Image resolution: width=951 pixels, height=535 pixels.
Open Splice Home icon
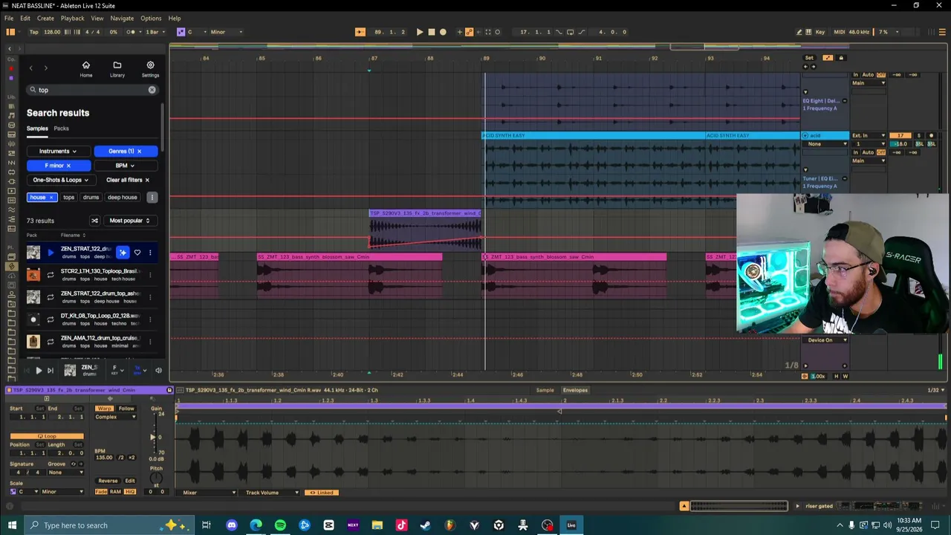[x=86, y=69]
